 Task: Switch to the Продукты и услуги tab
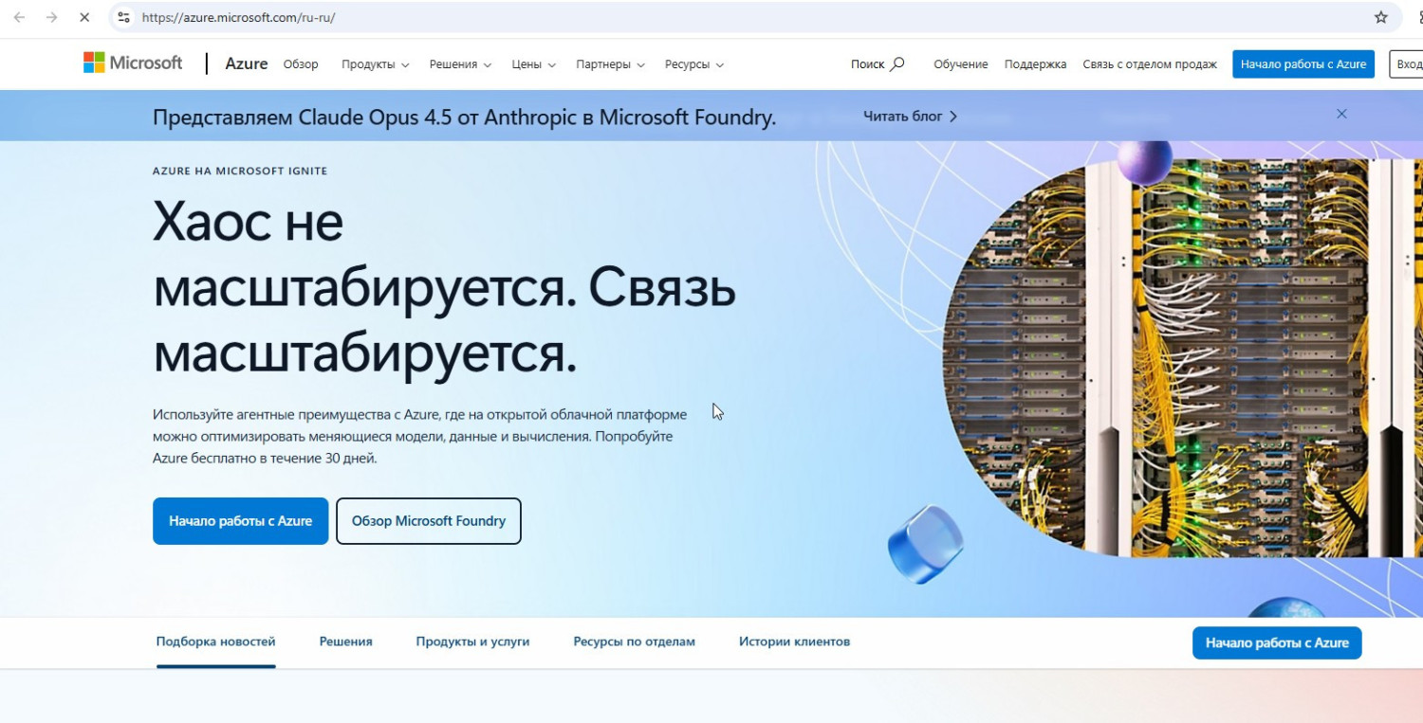tap(472, 642)
